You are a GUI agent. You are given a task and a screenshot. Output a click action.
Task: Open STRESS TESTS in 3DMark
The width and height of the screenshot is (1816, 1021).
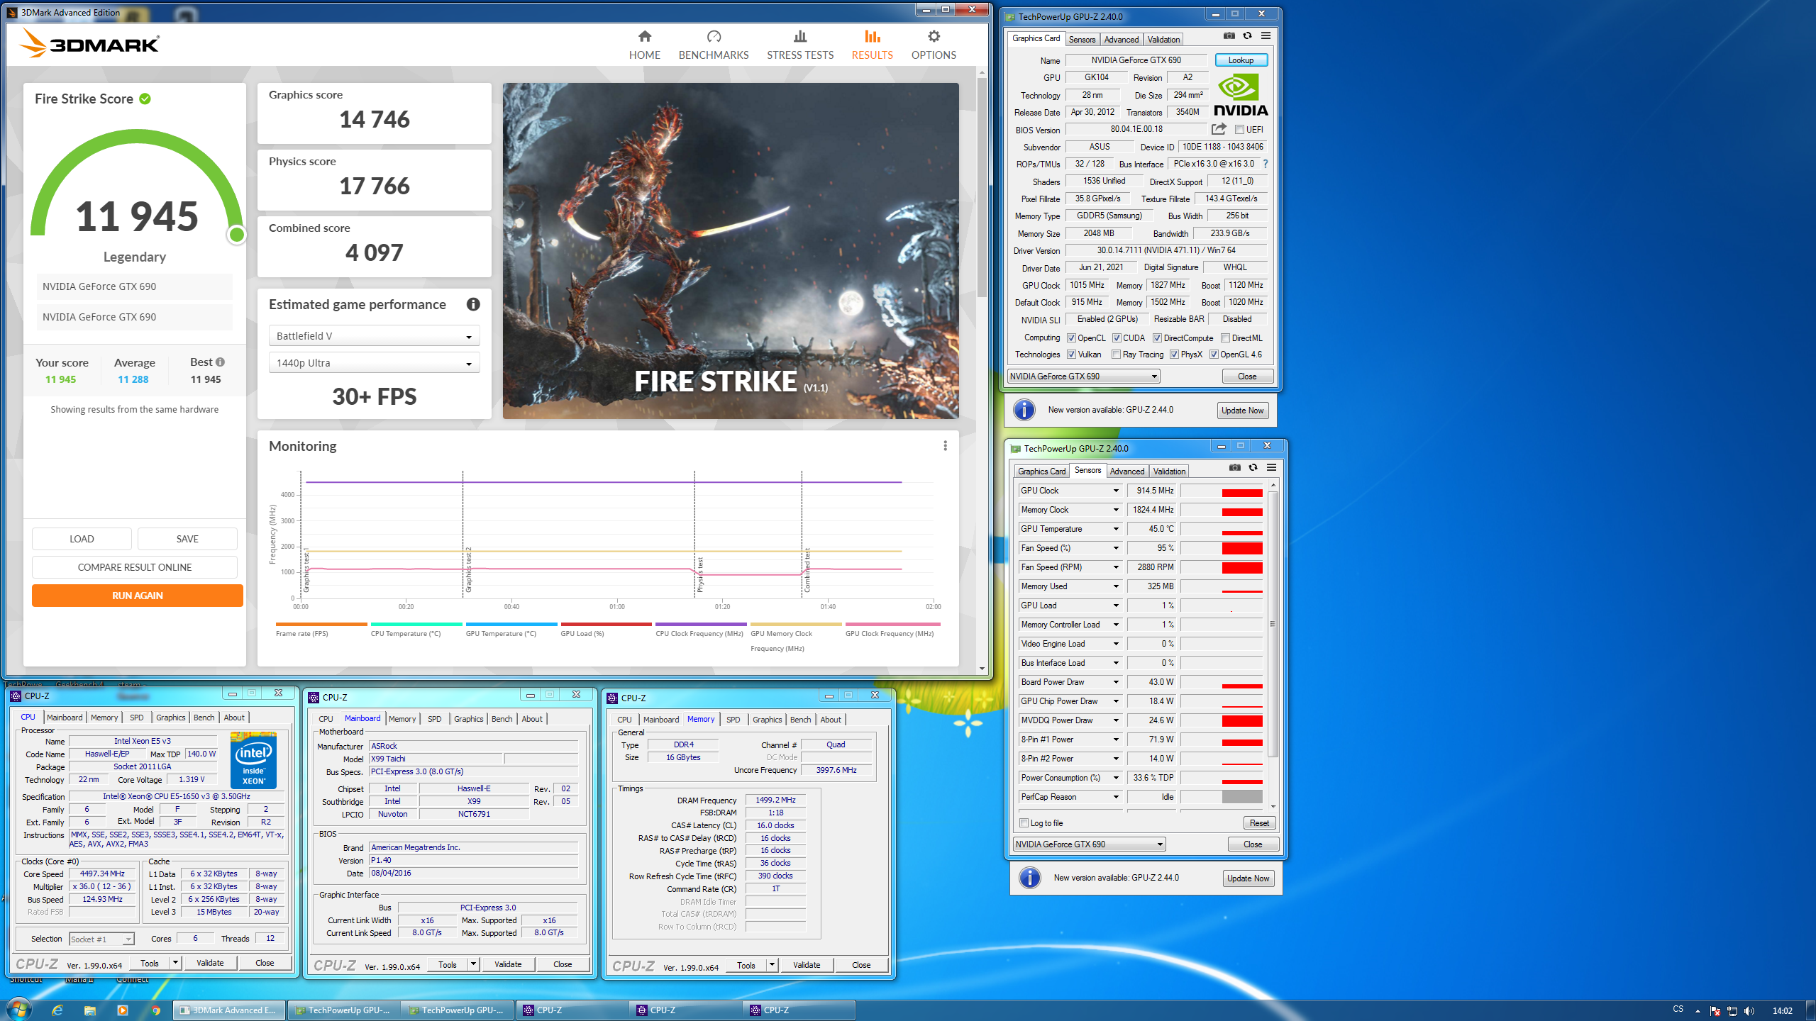click(799, 45)
